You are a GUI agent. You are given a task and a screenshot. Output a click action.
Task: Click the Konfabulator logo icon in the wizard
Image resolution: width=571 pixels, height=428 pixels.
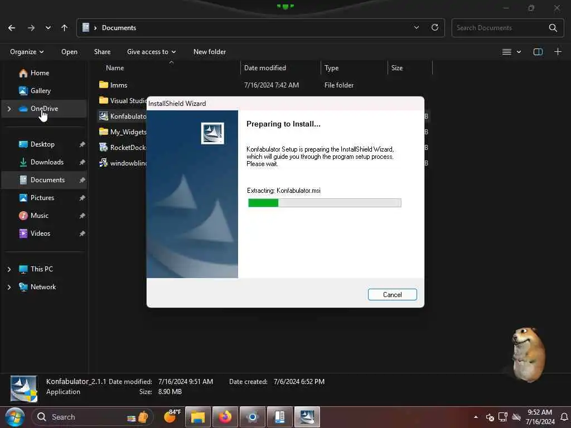pyautogui.click(x=212, y=133)
